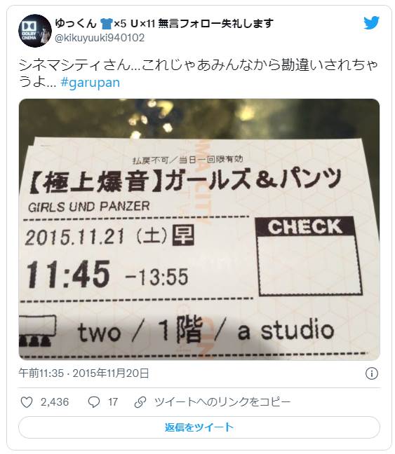Click the 返信をツイート reply button
Image resolution: width=395 pixels, height=454 pixels.
(x=199, y=427)
